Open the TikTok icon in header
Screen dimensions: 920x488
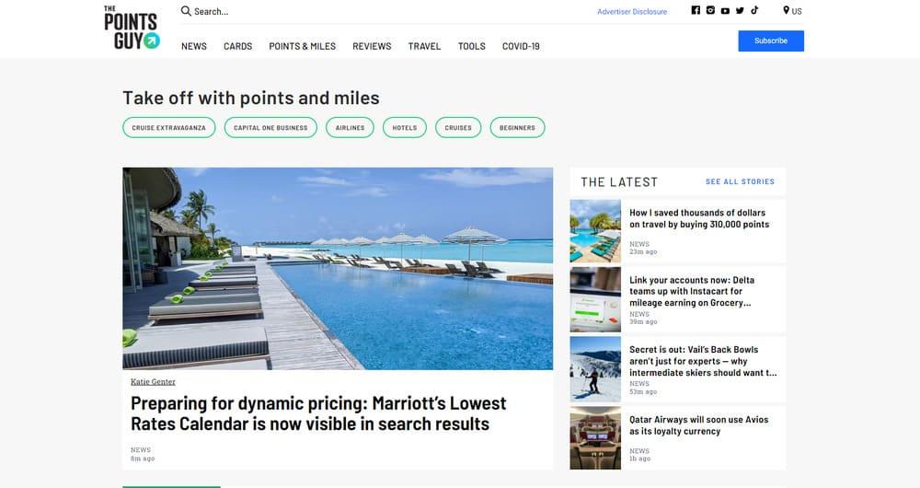(x=754, y=10)
